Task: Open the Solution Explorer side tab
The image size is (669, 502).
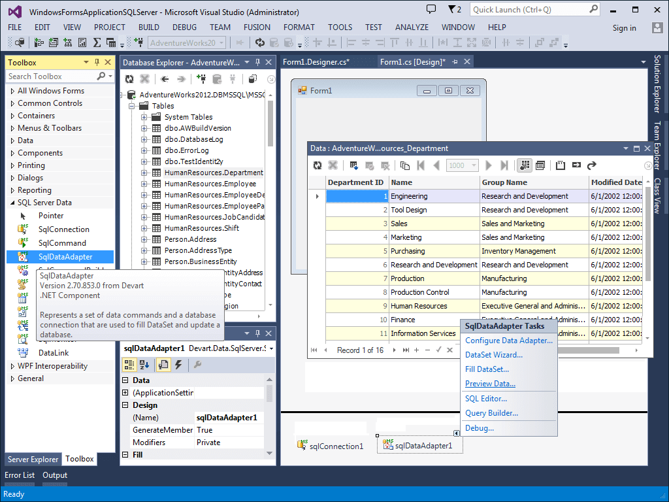Action: coord(657,84)
